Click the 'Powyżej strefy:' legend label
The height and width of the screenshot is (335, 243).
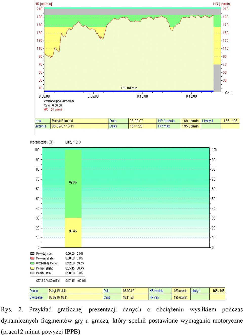click(45, 258)
